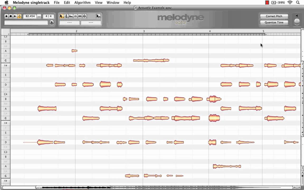This screenshot has height=190, width=304.
Task: Select the large G blob at bar 4
Action: coord(214,118)
